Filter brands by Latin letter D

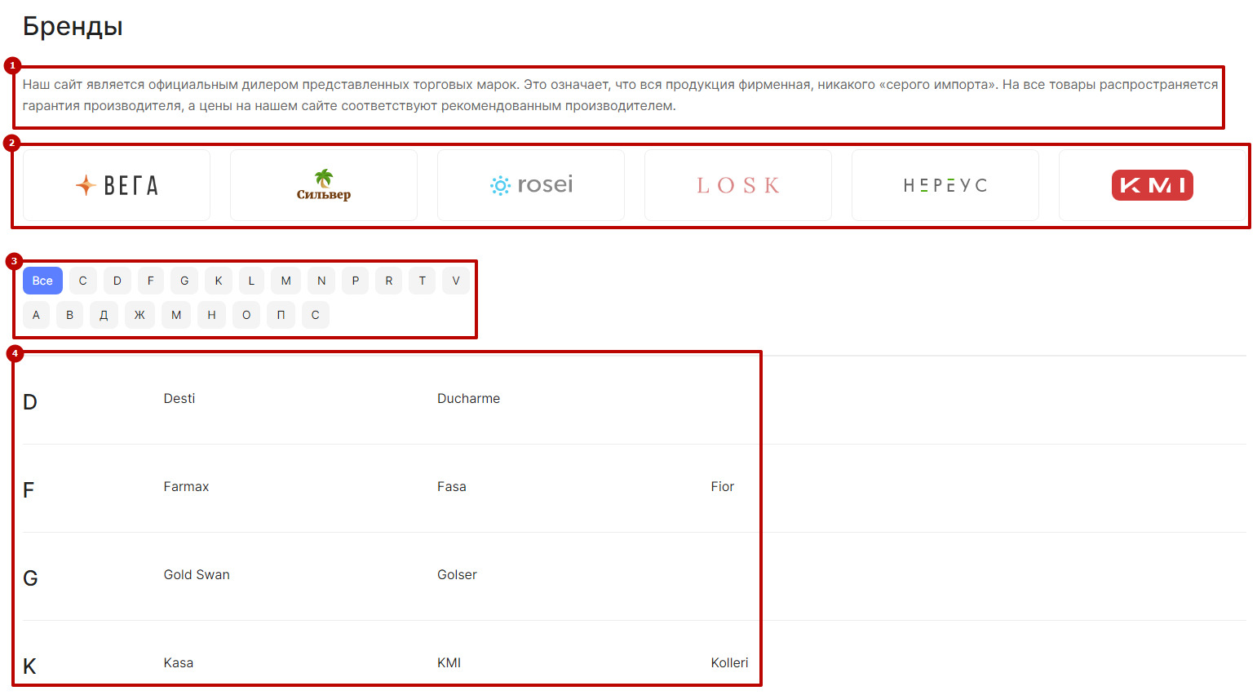point(117,281)
